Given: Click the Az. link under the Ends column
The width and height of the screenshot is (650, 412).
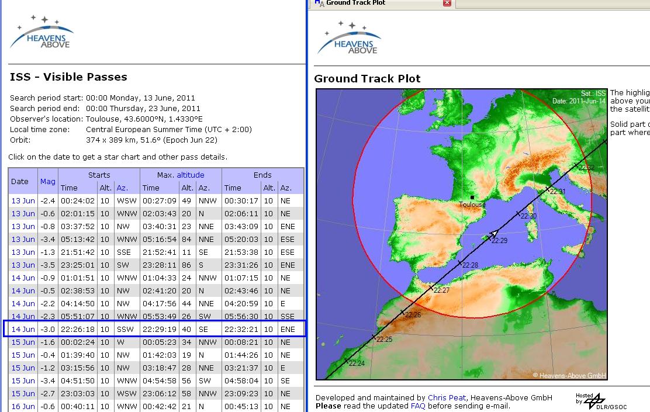Looking at the screenshot, I should [x=286, y=188].
